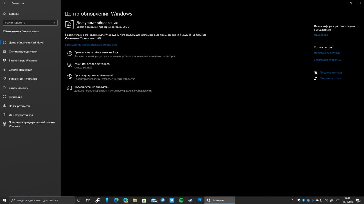Screen dimensions: 364x204
Task: Open Изменить период активности
Action: (89, 65)
